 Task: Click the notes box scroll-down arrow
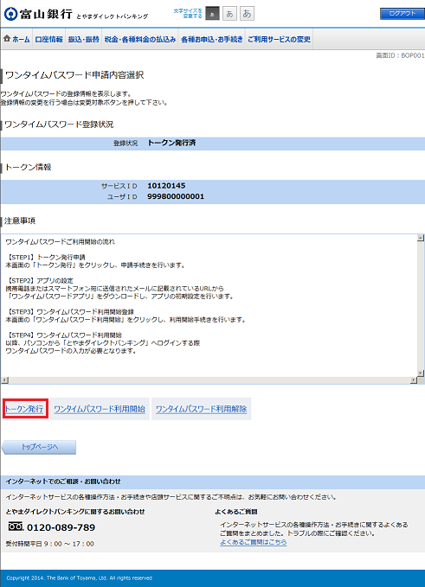421,373
